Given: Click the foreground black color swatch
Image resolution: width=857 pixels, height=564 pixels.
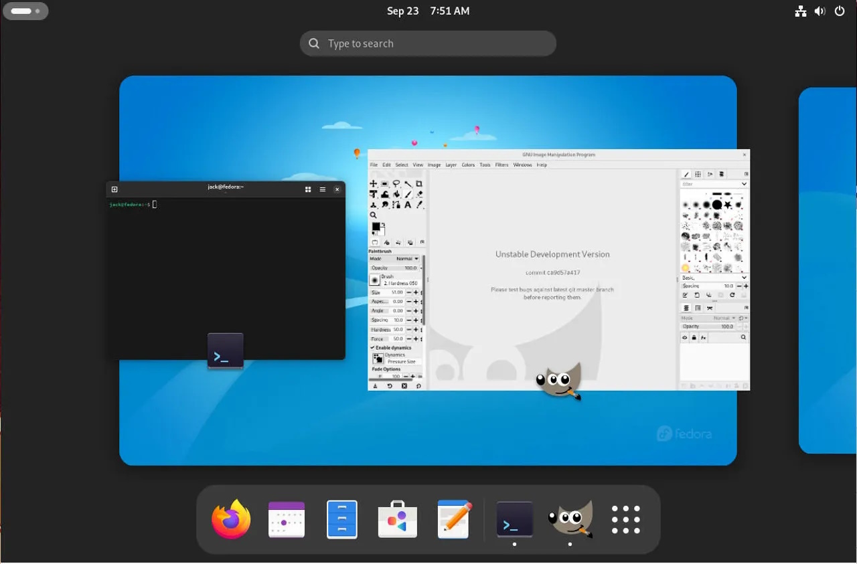Looking at the screenshot, I should 376,227.
